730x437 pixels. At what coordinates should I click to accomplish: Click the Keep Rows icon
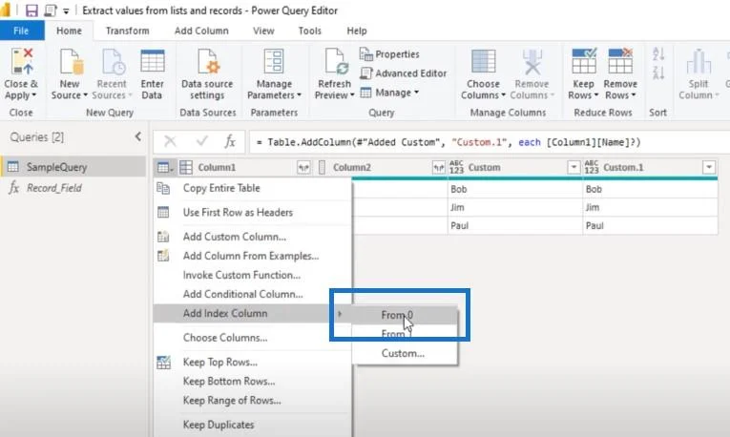pyautogui.click(x=584, y=61)
